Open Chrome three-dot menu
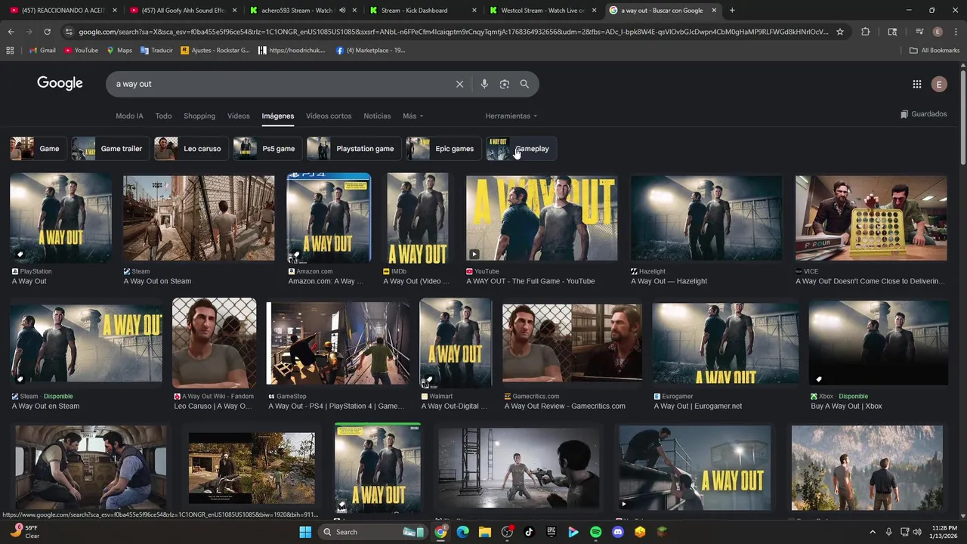The image size is (967, 544). (x=955, y=32)
